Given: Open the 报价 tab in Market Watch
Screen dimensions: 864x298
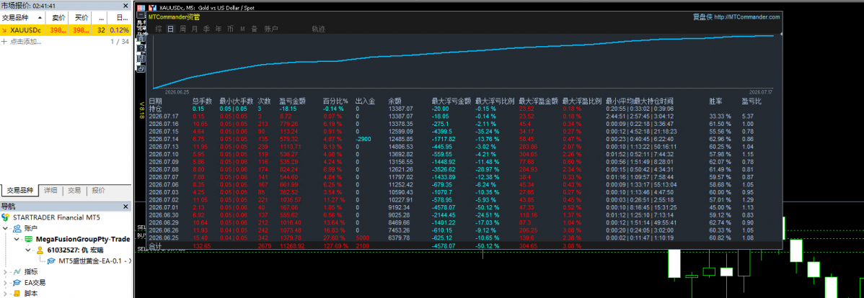Looking at the screenshot, I should click(98, 191).
